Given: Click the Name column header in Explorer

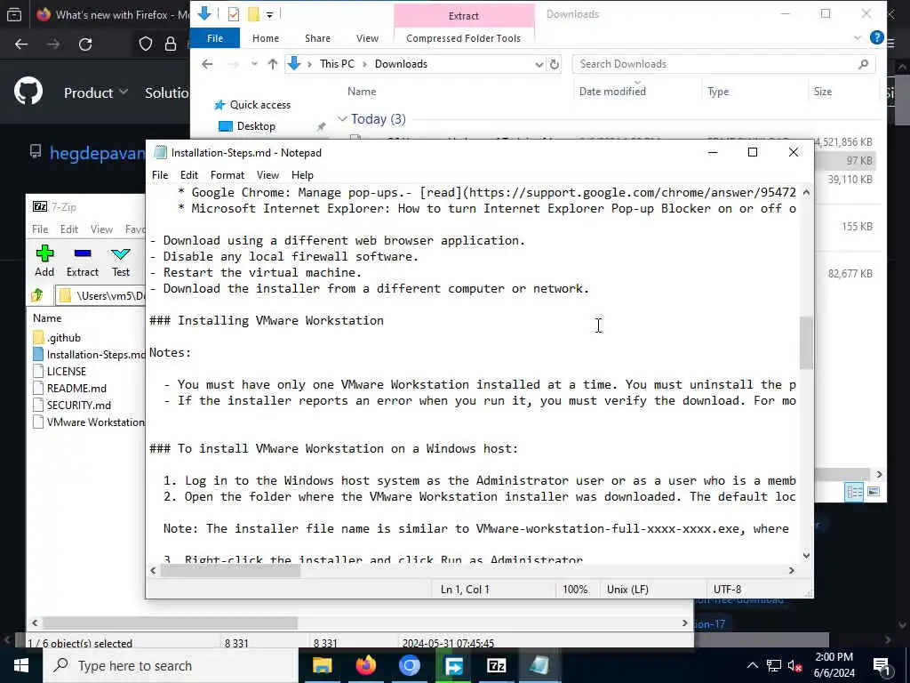Looking at the screenshot, I should (x=362, y=92).
